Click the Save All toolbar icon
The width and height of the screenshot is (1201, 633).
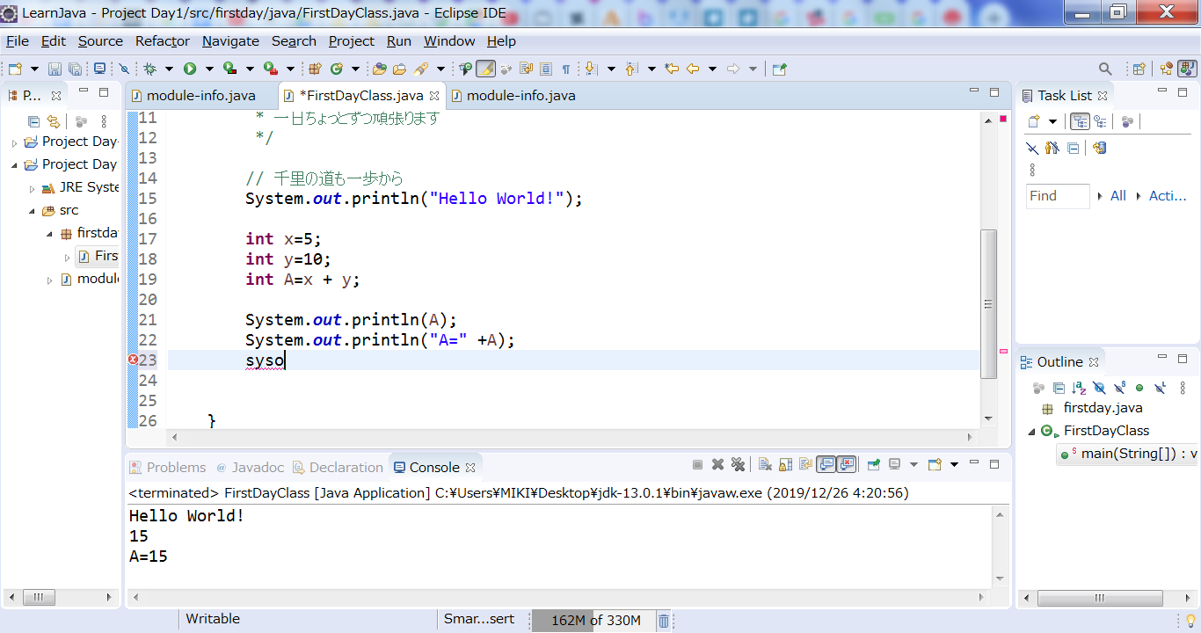75,69
